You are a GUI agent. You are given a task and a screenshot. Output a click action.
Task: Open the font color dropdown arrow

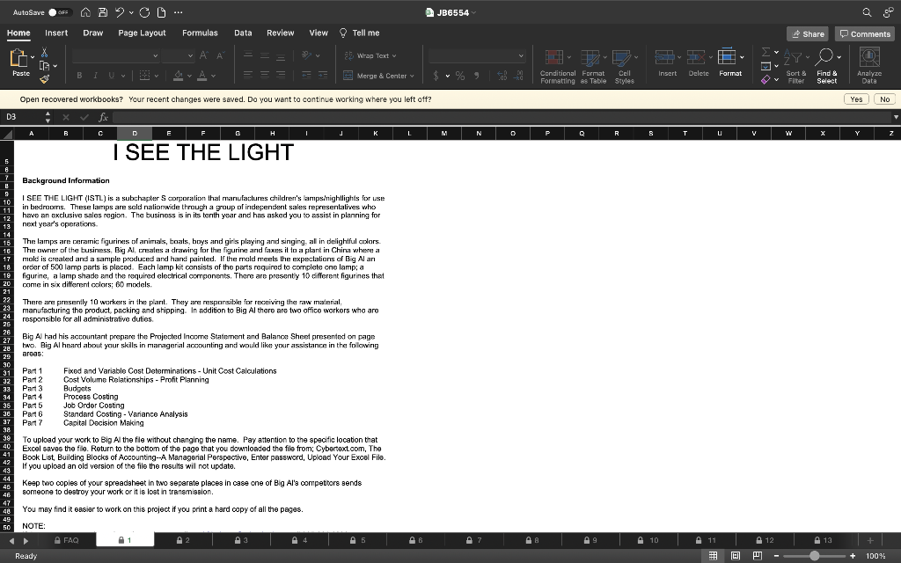tap(213, 76)
